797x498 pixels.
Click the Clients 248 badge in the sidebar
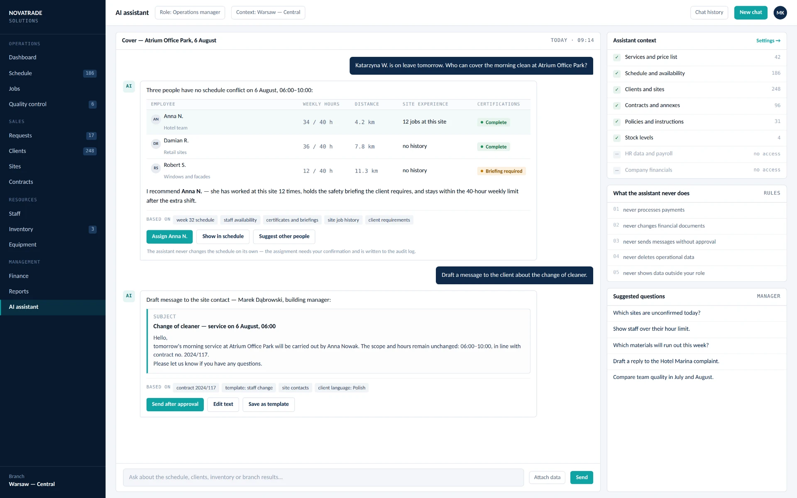[x=90, y=151]
